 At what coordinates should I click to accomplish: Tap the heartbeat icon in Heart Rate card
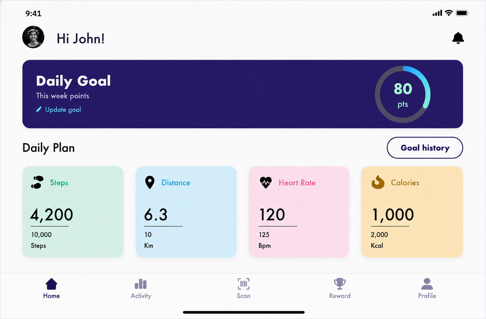(266, 182)
